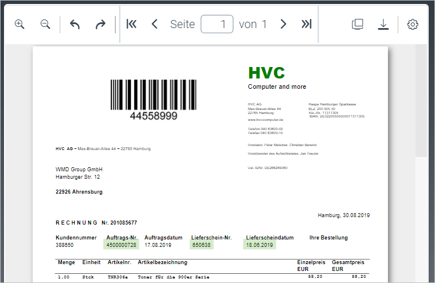Image resolution: width=435 pixels, height=283 pixels.
Task: Click the Rechnung Nr. 201085677 heading
Action: click(x=96, y=222)
